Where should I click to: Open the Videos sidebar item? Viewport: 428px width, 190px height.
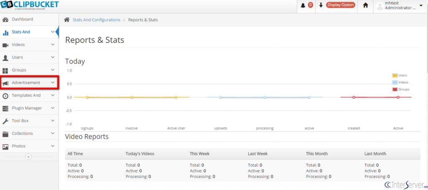[29, 44]
